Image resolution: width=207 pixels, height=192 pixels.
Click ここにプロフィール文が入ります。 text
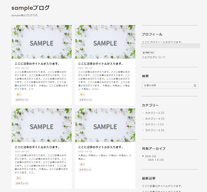coord(162,42)
